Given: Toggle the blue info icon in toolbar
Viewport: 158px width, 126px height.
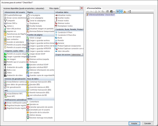Looking at the screenshot, I should (121, 12).
